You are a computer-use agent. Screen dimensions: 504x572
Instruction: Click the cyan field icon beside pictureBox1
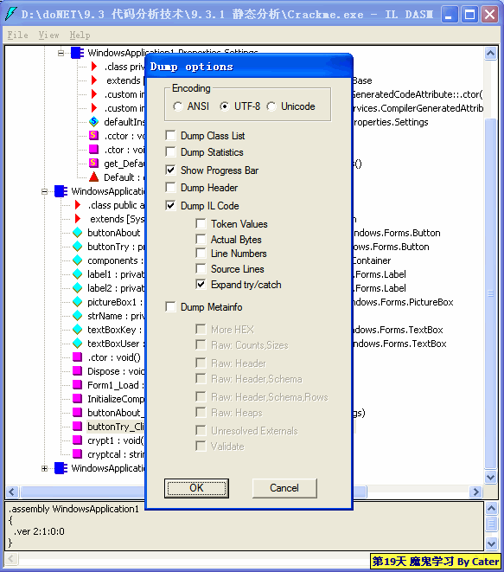point(77,302)
